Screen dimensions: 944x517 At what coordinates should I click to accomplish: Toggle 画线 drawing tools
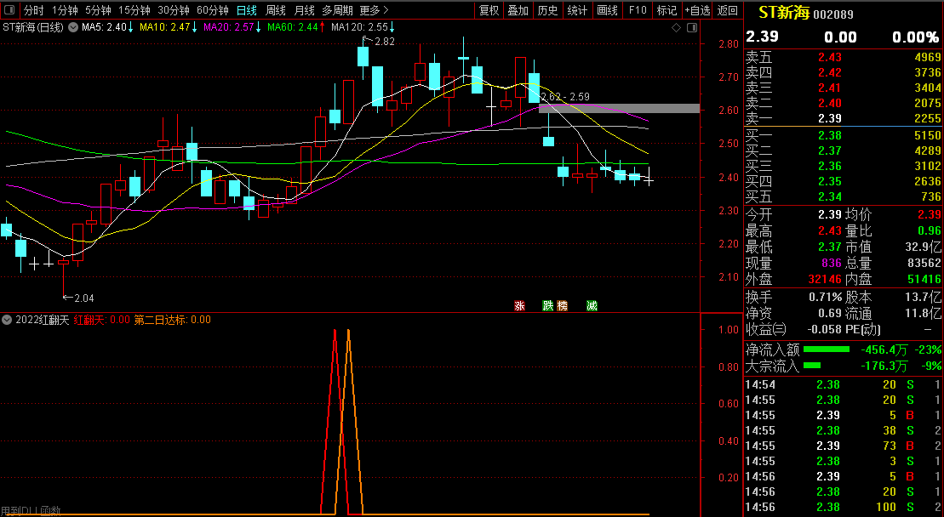click(x=607, y=10)
